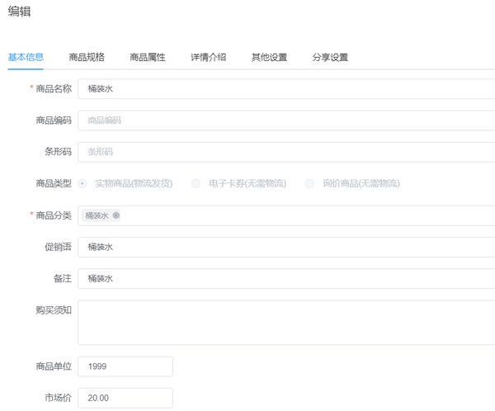Click the 购买须知 label
This screenshot has width=495, height=411.
click(x=54, y=310)
